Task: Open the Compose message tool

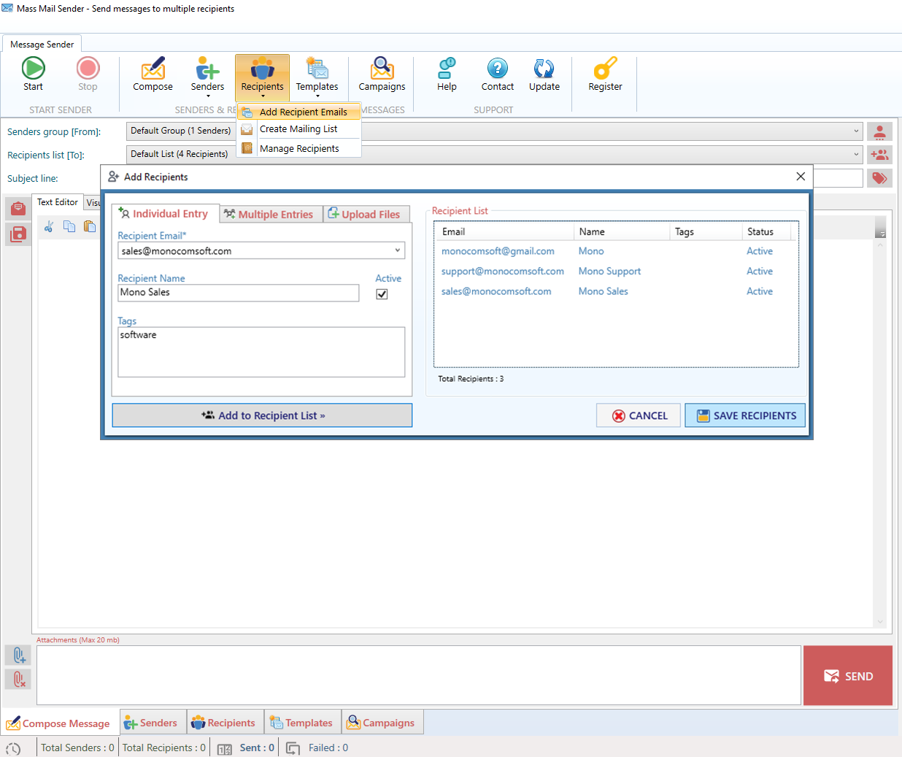Action: pos(153,74)
